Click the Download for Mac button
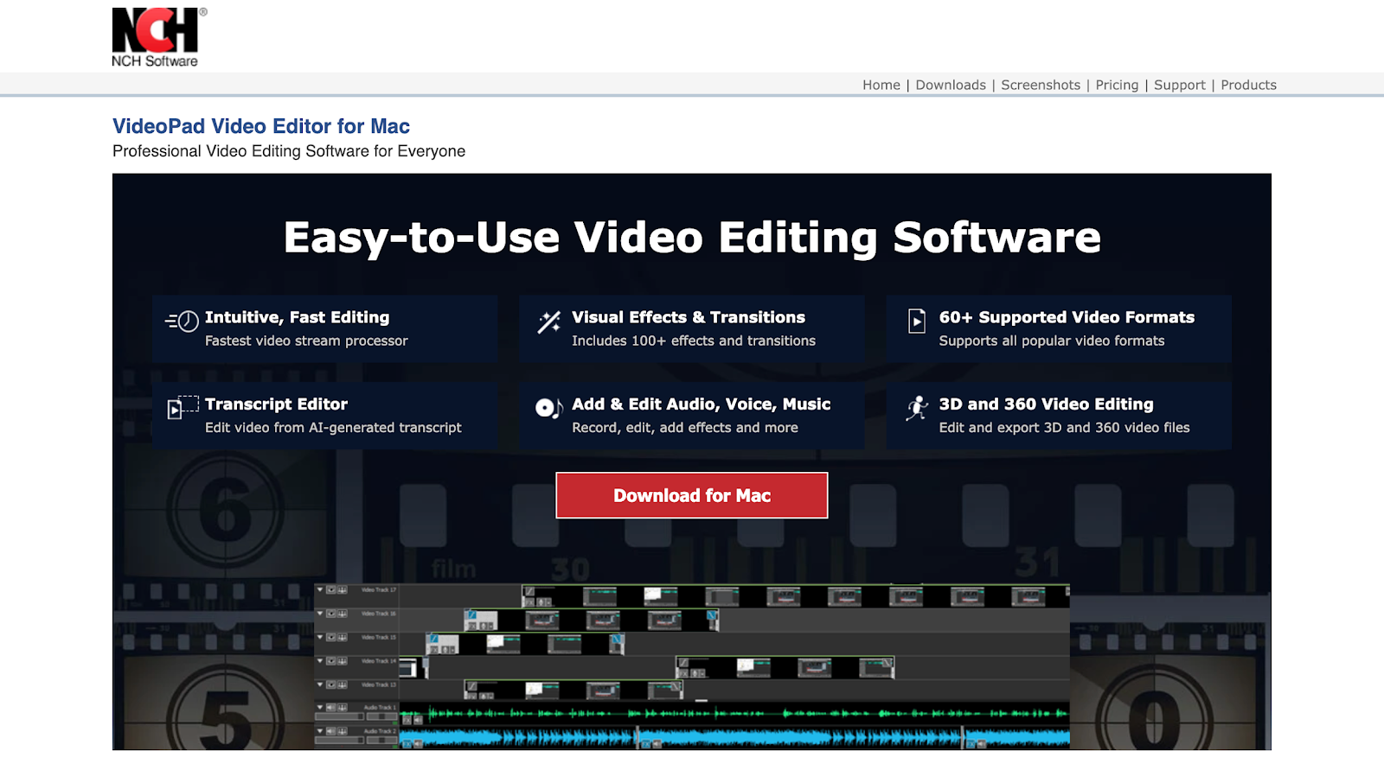The height and width of the screenshot is (764, 1384). 692,495
